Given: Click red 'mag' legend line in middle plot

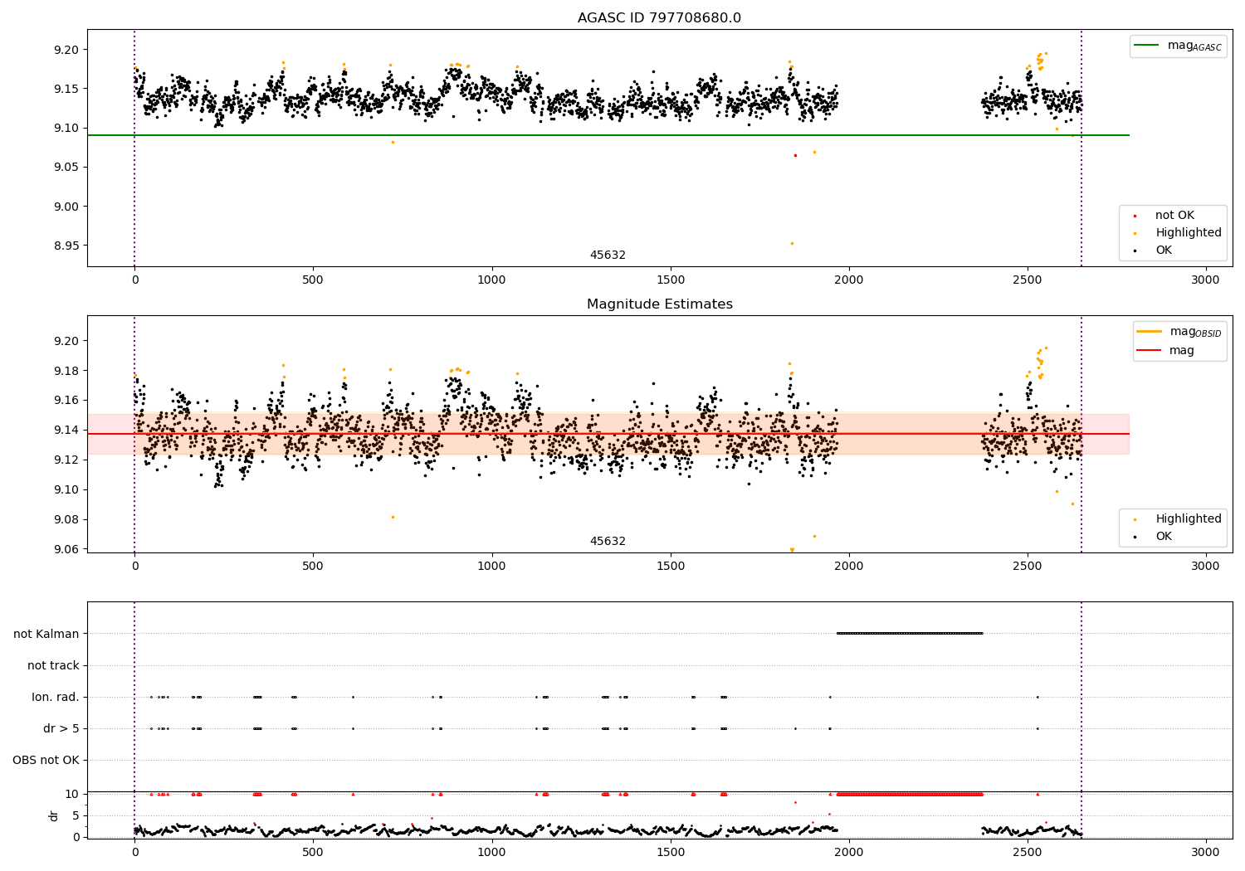Looking at the screenshot, I should click(x=1150, y=351).
